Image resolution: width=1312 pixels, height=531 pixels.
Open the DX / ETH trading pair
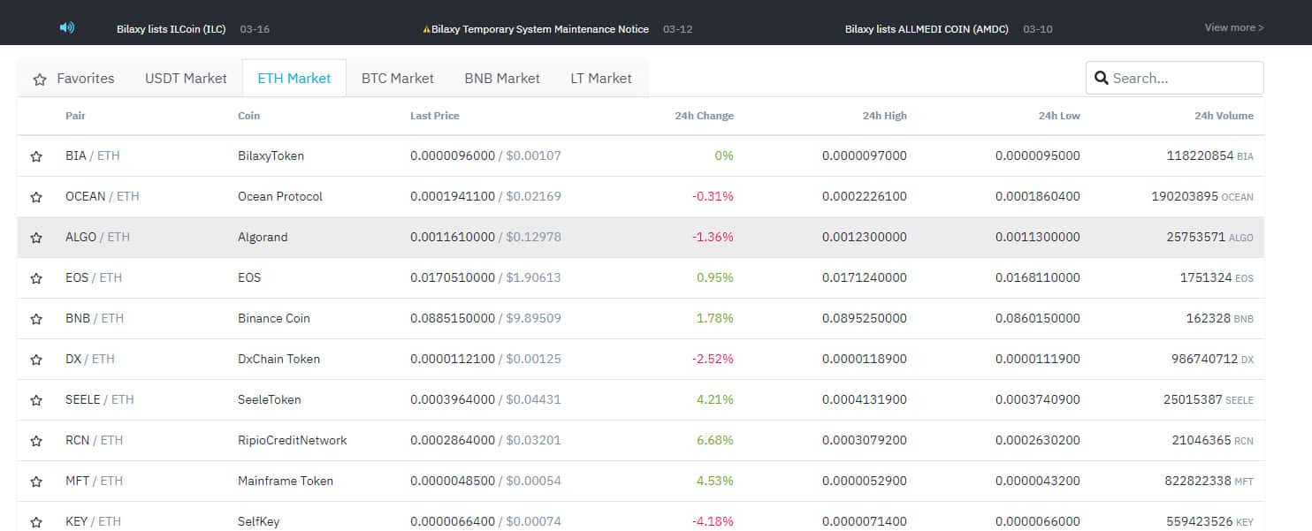coord(90,359)
